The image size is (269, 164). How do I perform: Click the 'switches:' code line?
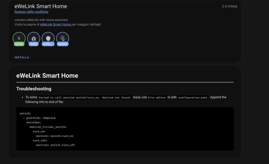coord(34,123)
